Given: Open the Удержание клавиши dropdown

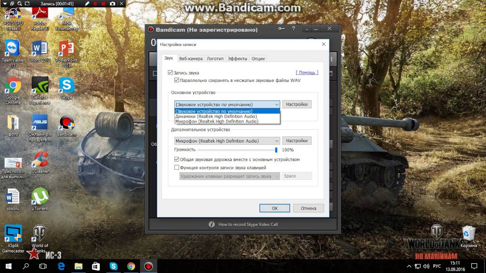Looking at the screenshot, I should coord(230,176).
